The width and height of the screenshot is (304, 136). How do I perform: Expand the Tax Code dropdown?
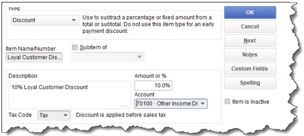(x=54, y=115)
